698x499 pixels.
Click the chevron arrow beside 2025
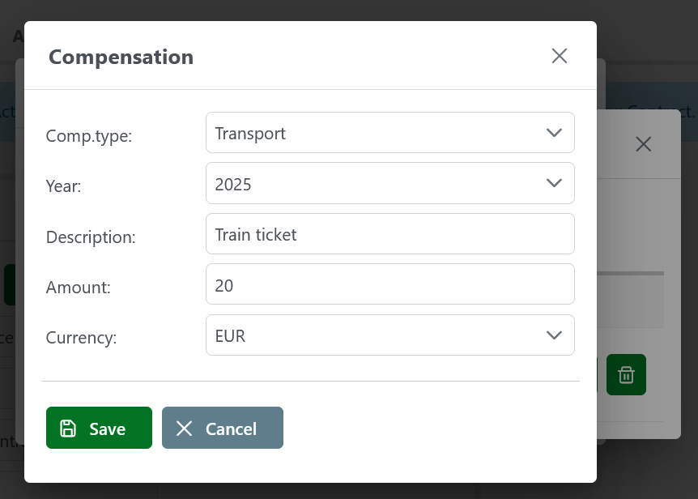tap(554, 183)
